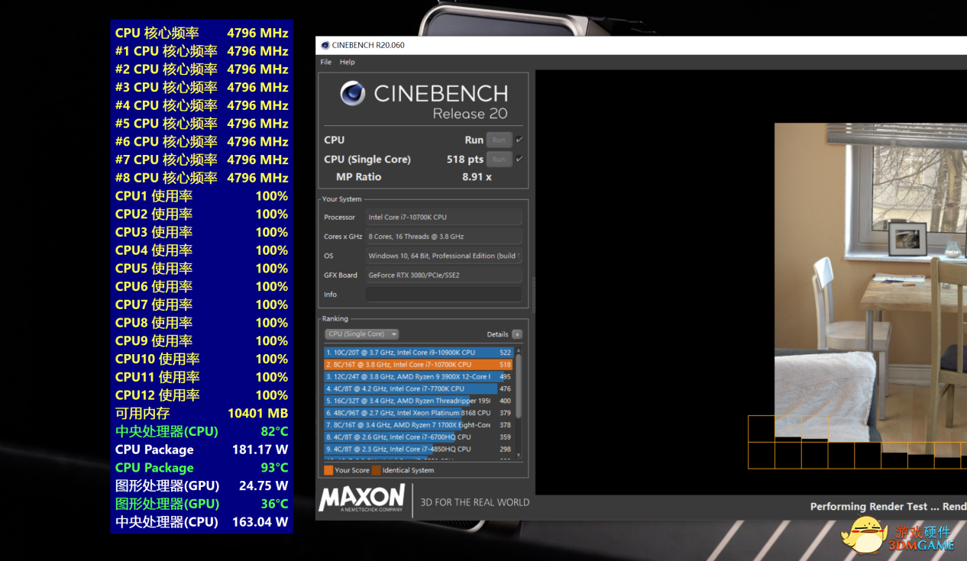Image resolution: width=967 pixels, height=561 pixels.
Task: Toggle the CPU (Single Core) test checkbox
Action: coord(519,159)
